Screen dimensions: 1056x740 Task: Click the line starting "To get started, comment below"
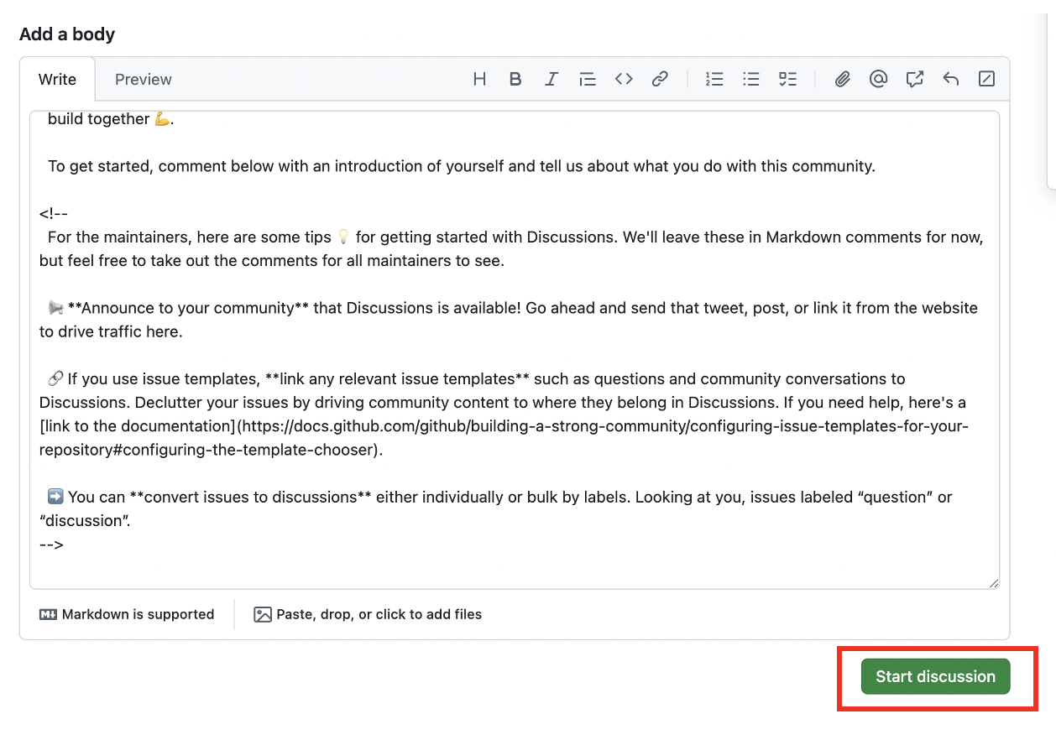(x=462, y=166)
